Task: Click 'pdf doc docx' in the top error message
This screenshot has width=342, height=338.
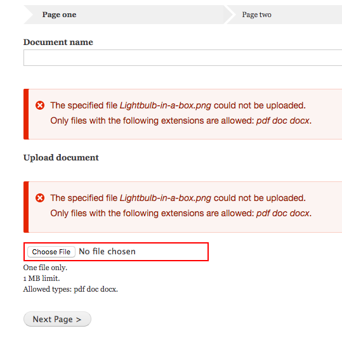Action: 283,120
